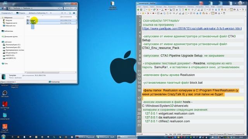This screenshot has width=248, height=139.
Task: Select Локальный диск (D:) in sidebar
Action: [13, 47]
